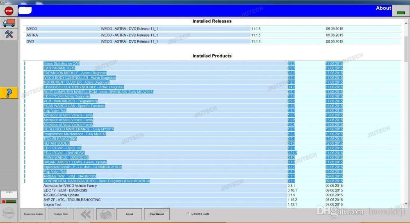The image size is (410, 223).
Task: Click the printer icon
Action: (x=105, y=214)
